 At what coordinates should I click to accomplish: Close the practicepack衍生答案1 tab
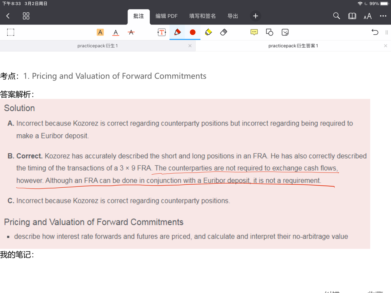pos(386,46)
